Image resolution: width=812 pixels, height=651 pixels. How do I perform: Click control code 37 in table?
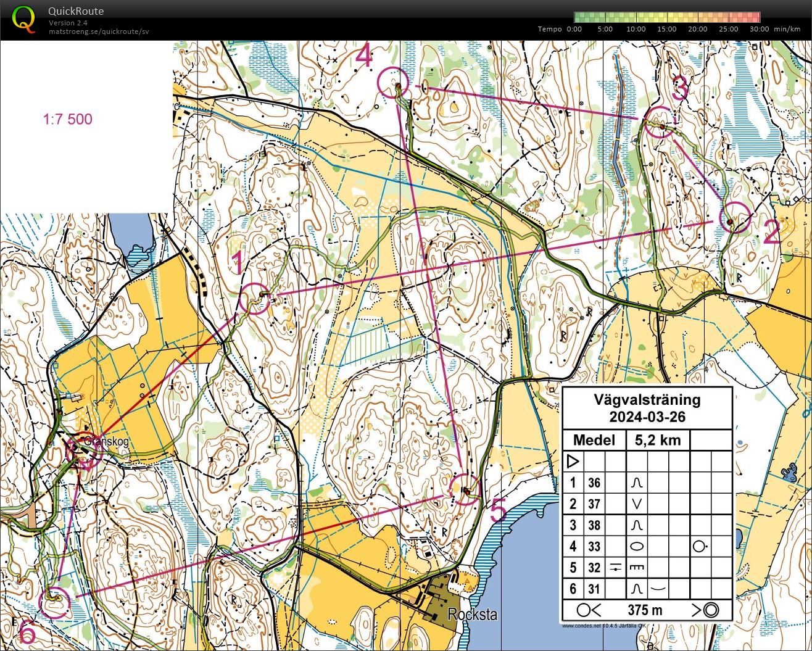pyautogui.click(x=594, y=504)
